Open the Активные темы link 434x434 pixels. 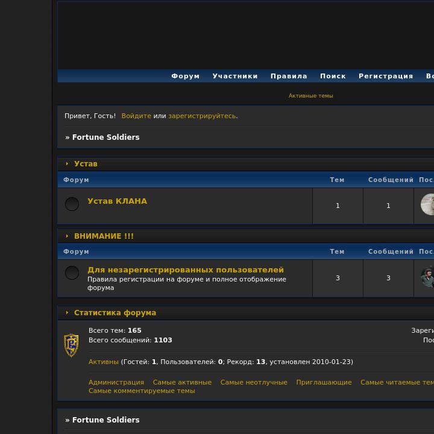310,96
